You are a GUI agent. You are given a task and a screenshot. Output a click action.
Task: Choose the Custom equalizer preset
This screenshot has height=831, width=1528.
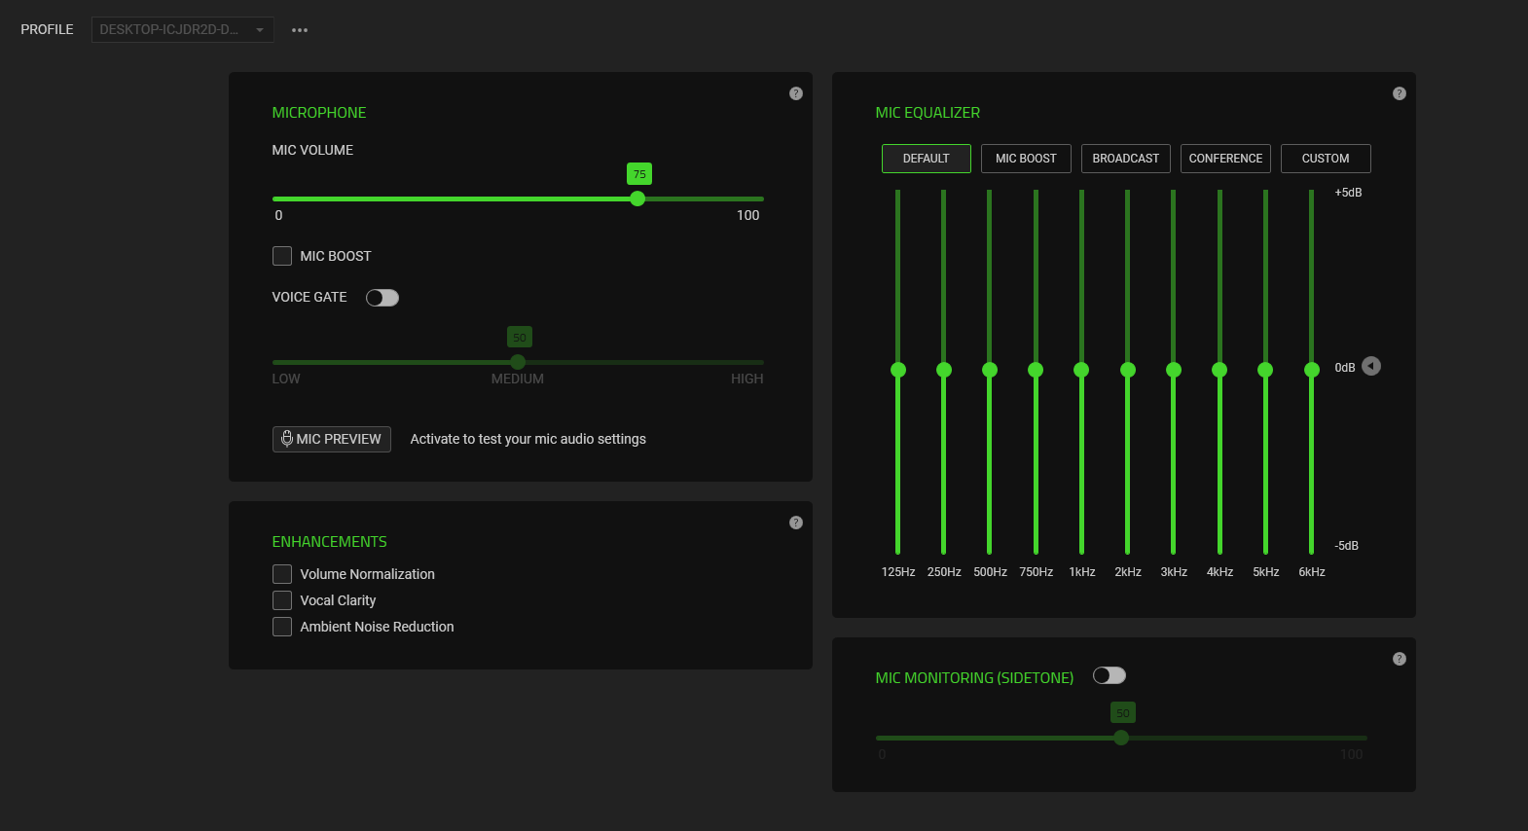[1325, 159]
